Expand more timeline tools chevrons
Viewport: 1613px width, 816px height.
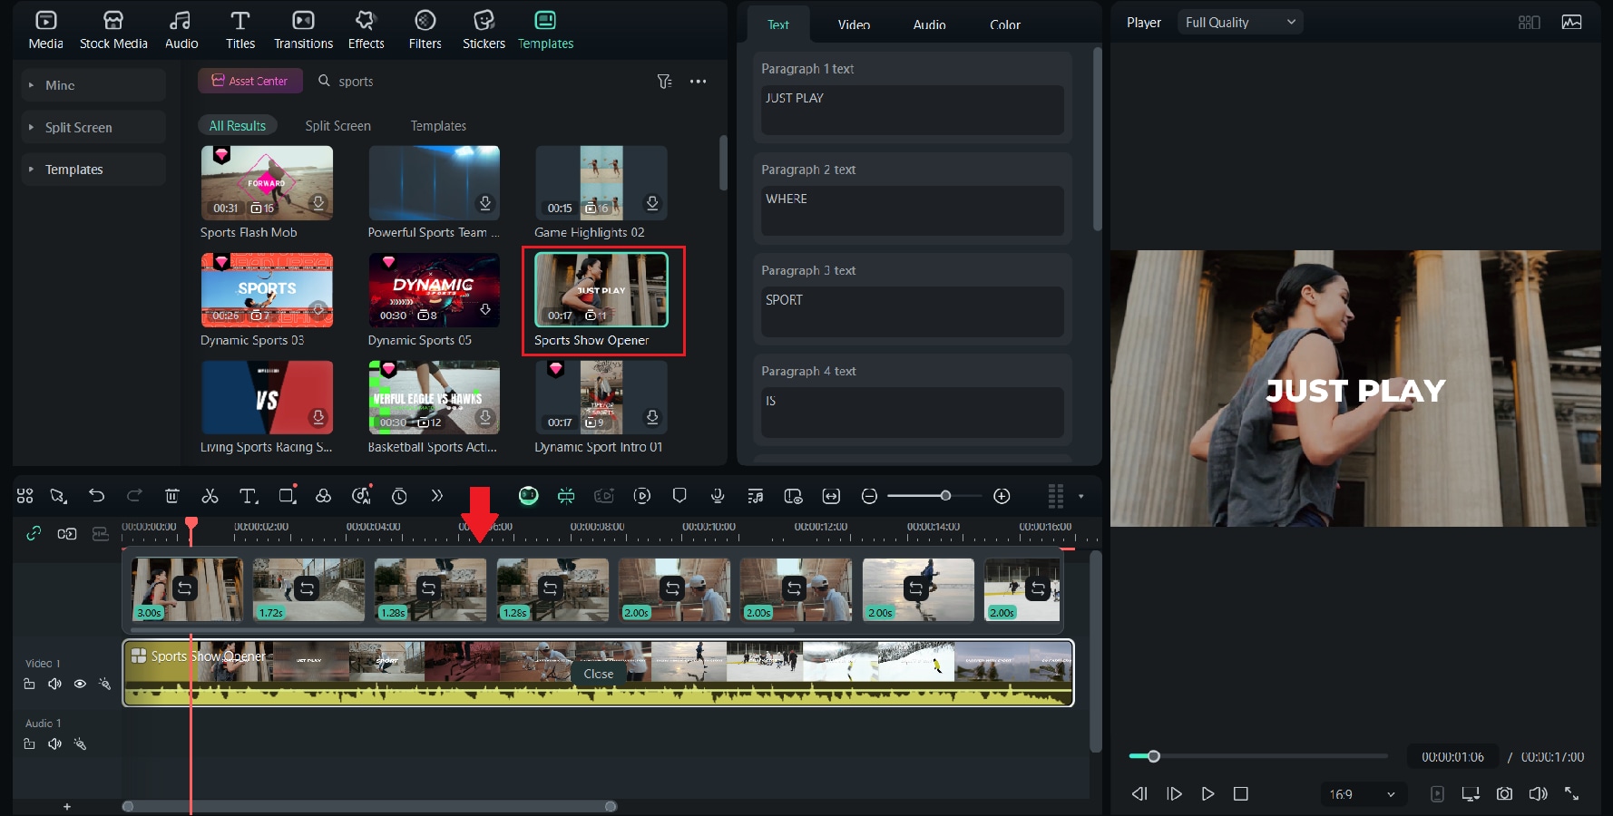[x=436, y=496]
